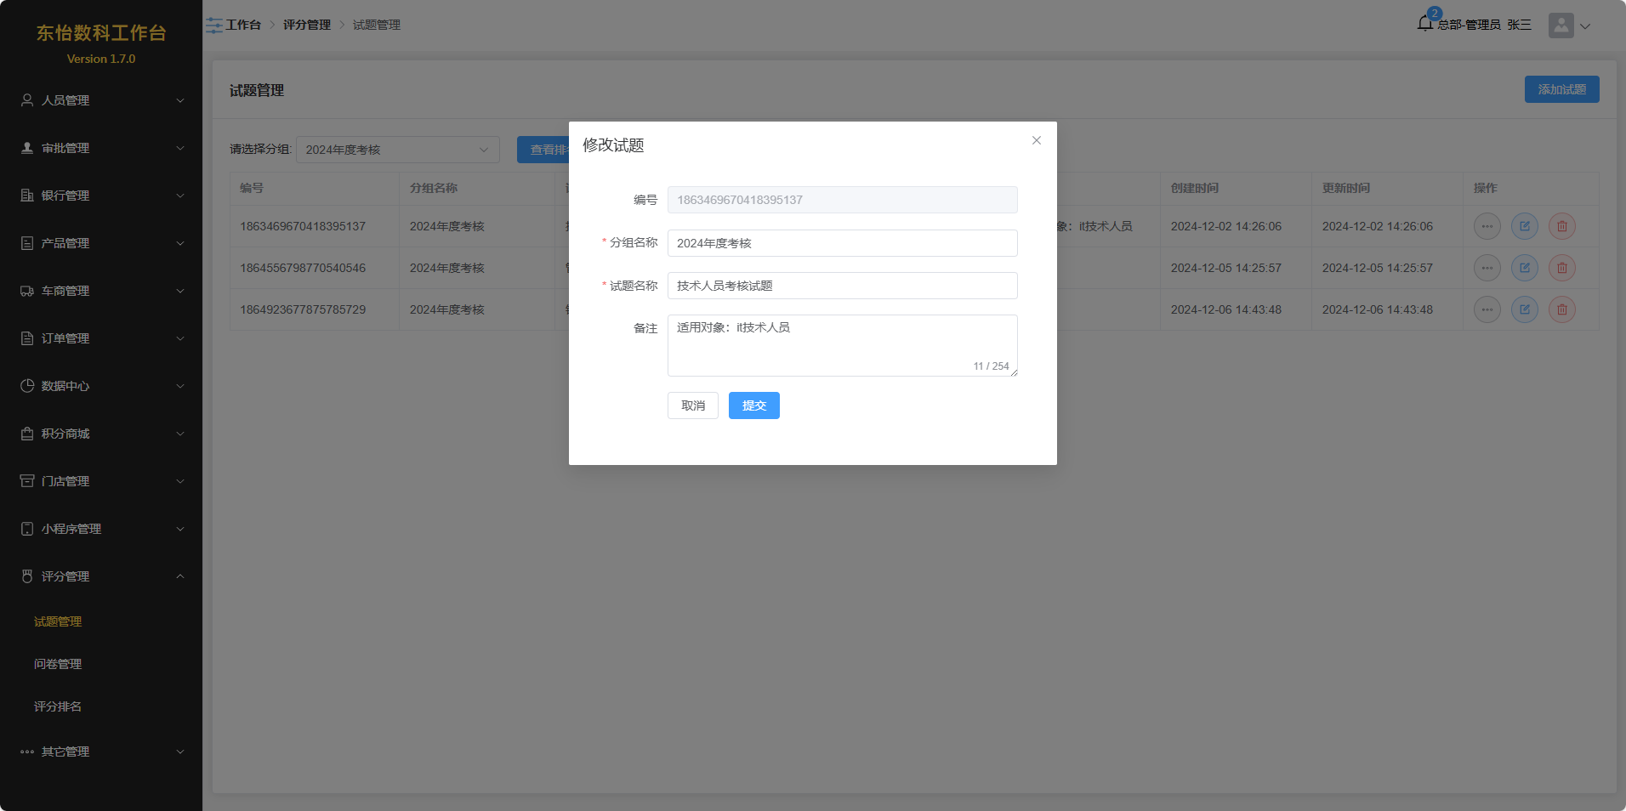
Task: Click into the 备注 textarea
Action: click(x=842, y=344)
